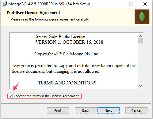Go back to the previous setup step

click(86, 110)
